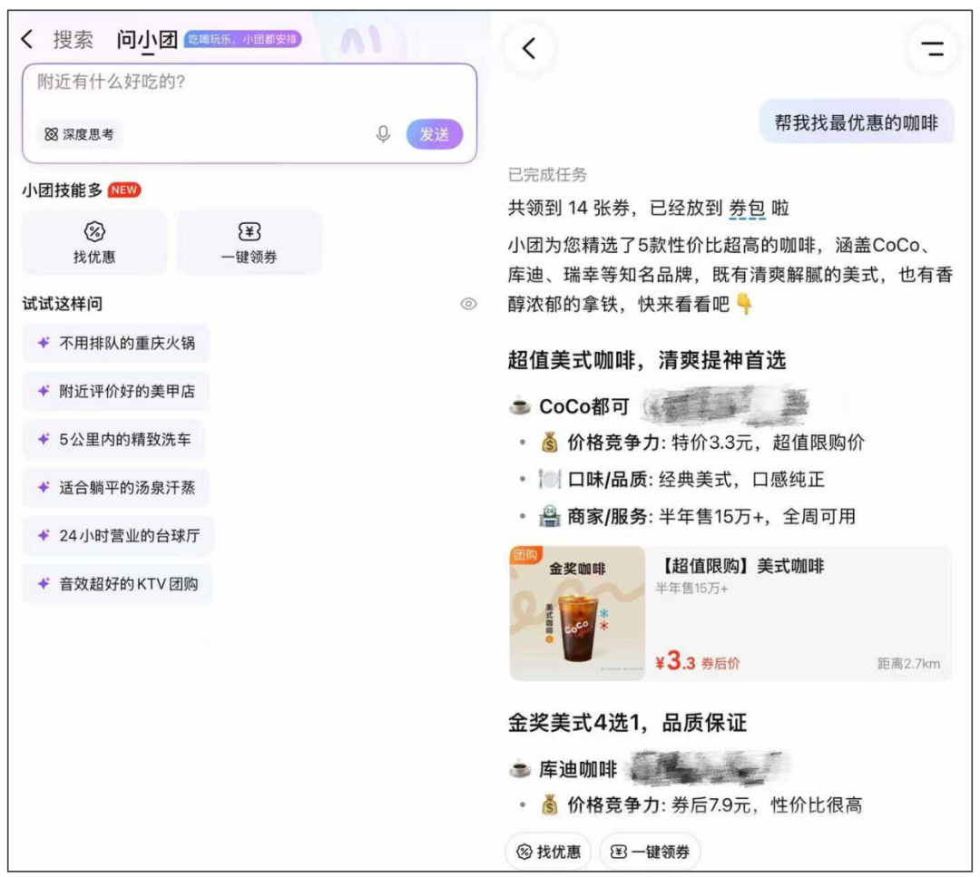Image resolution: width=980 pixels, height=877 pixels.
Task: Select suggestion 适合躺平的汤泉汗蒸
Action: (x=115, y=487)
